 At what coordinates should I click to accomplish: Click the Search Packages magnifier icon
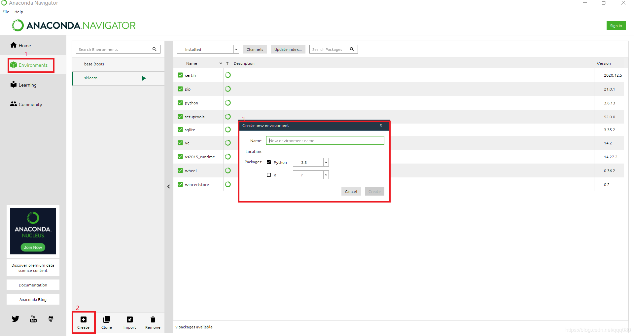[352, 49]
